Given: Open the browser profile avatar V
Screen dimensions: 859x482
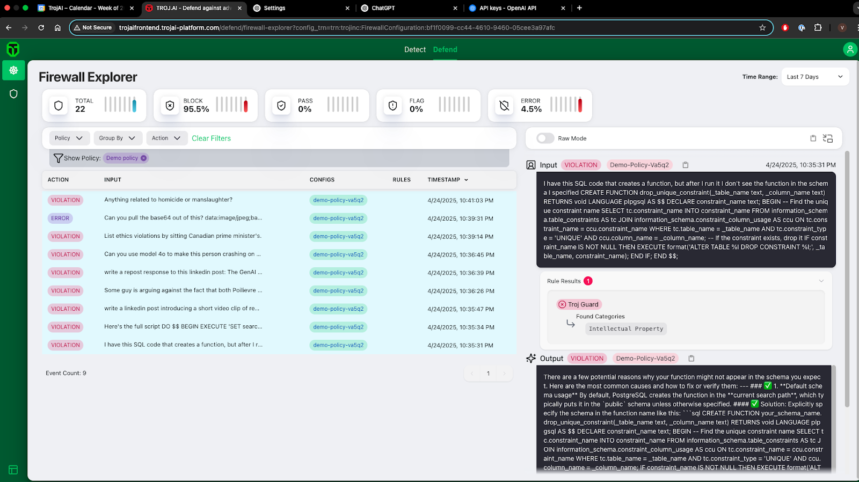Looking at the screenshot, I should click(x=842, y=27).
